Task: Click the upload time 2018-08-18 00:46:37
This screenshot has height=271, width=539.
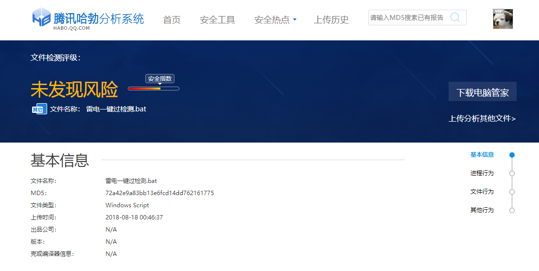Action: (x=134, y=217)
